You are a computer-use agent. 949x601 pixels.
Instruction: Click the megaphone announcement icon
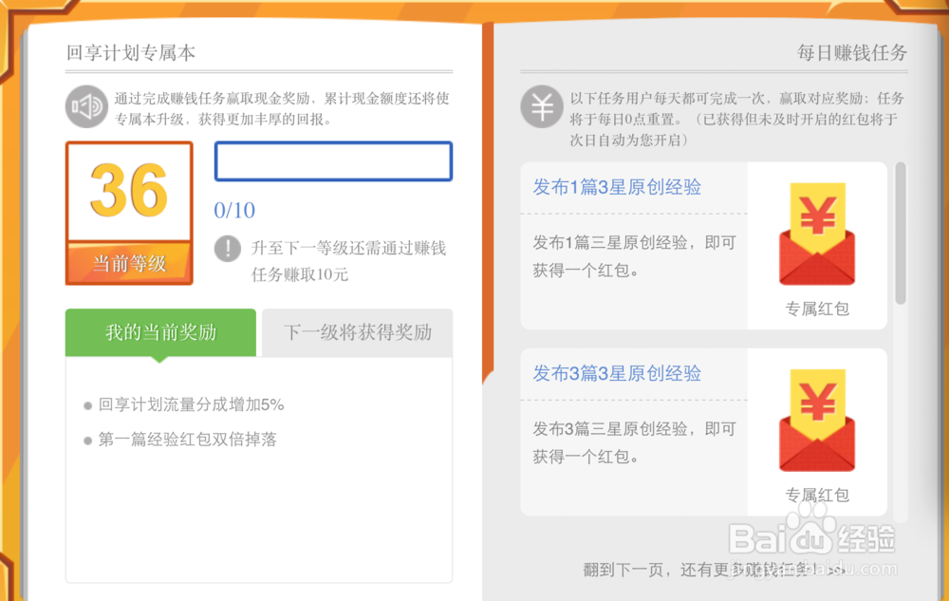point(86,106)
